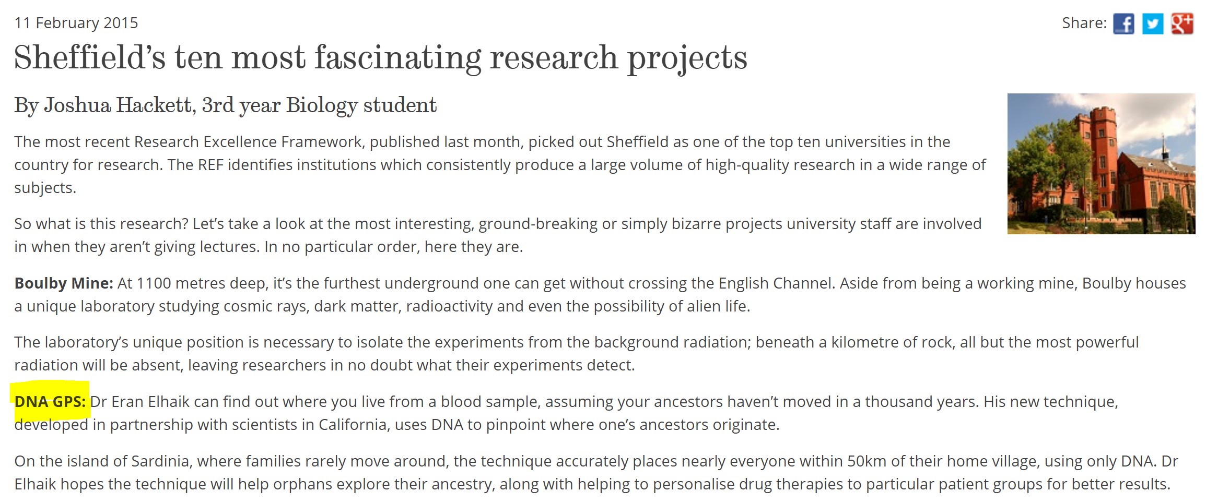Click the highlighted 'DNA GPS:' heading
Image resolution: width=1206 pixels, height=503 pixels.
point(50,402)
